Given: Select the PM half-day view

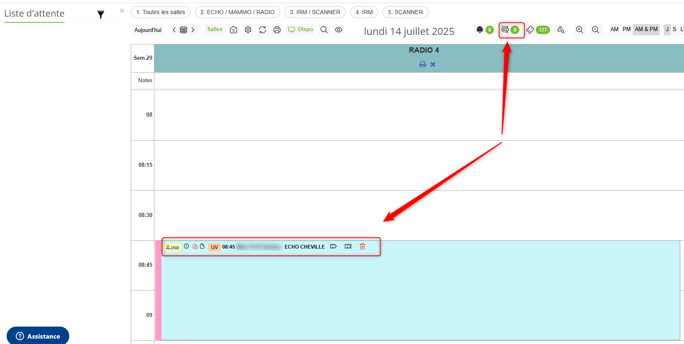Looking at the screenshot, I should (626, 29).
